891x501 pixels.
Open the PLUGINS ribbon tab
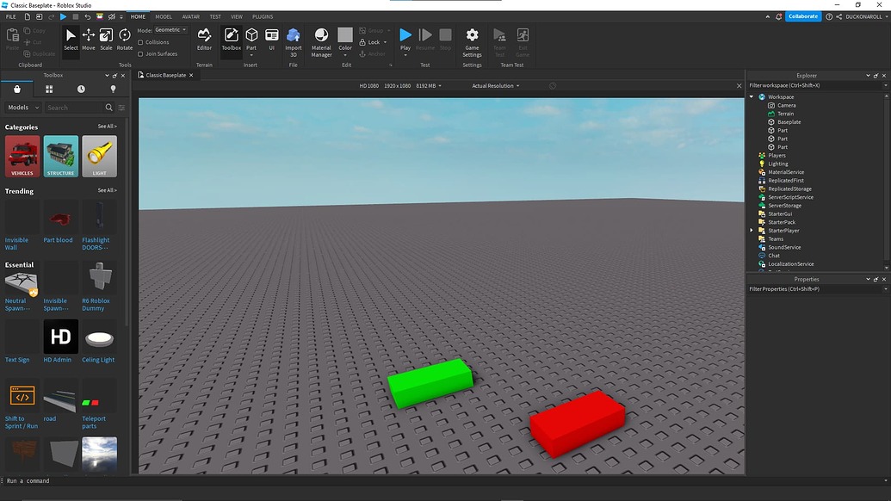coord(262,15)
